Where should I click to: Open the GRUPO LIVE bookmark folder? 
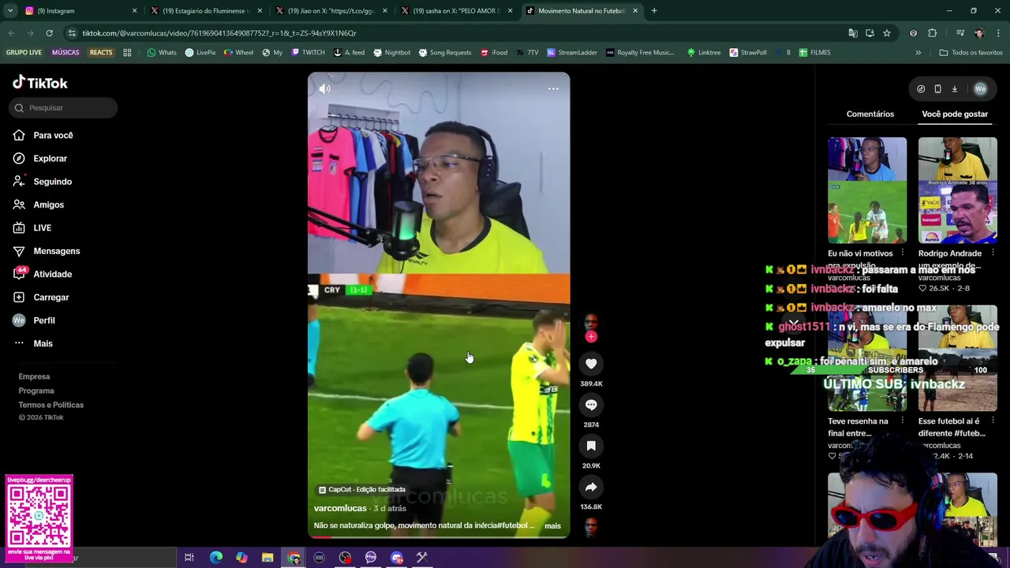[x=24, y=53]
